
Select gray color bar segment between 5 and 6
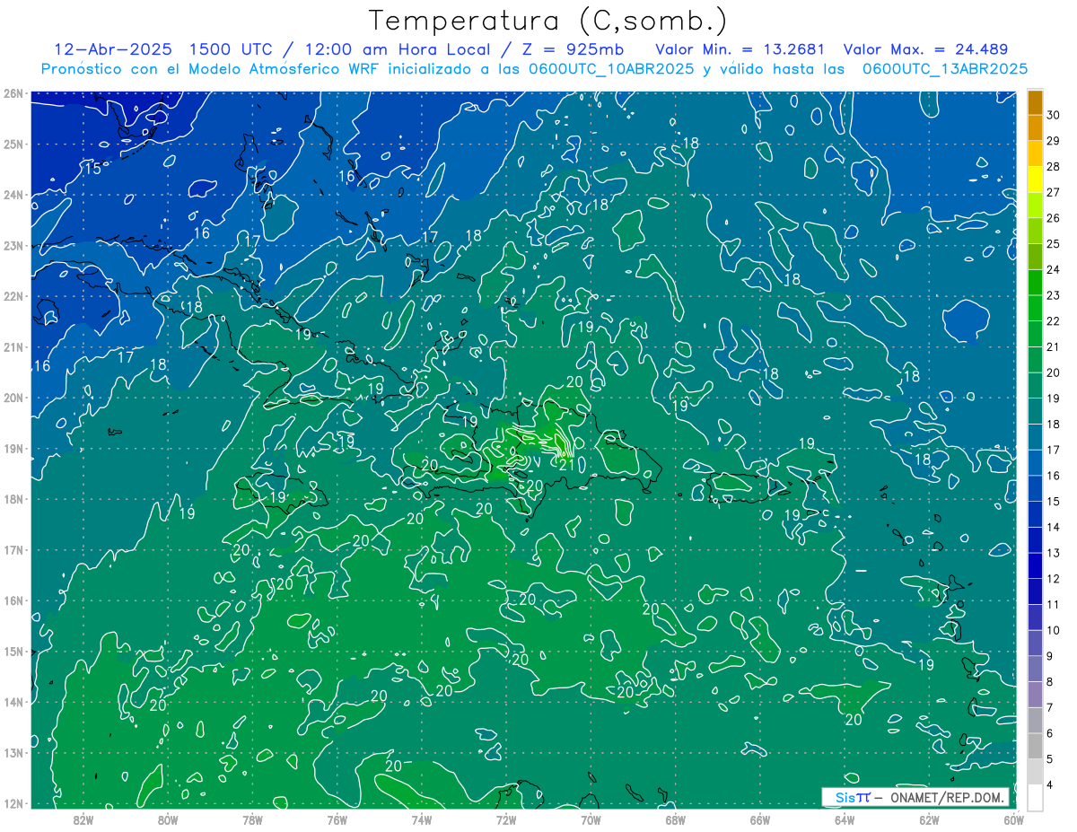point(1035,746)
